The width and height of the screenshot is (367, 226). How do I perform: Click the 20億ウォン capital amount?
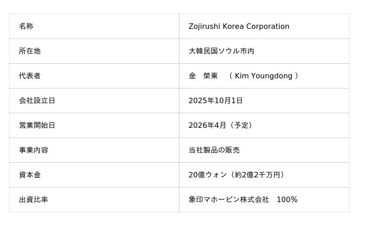(208, 175)
